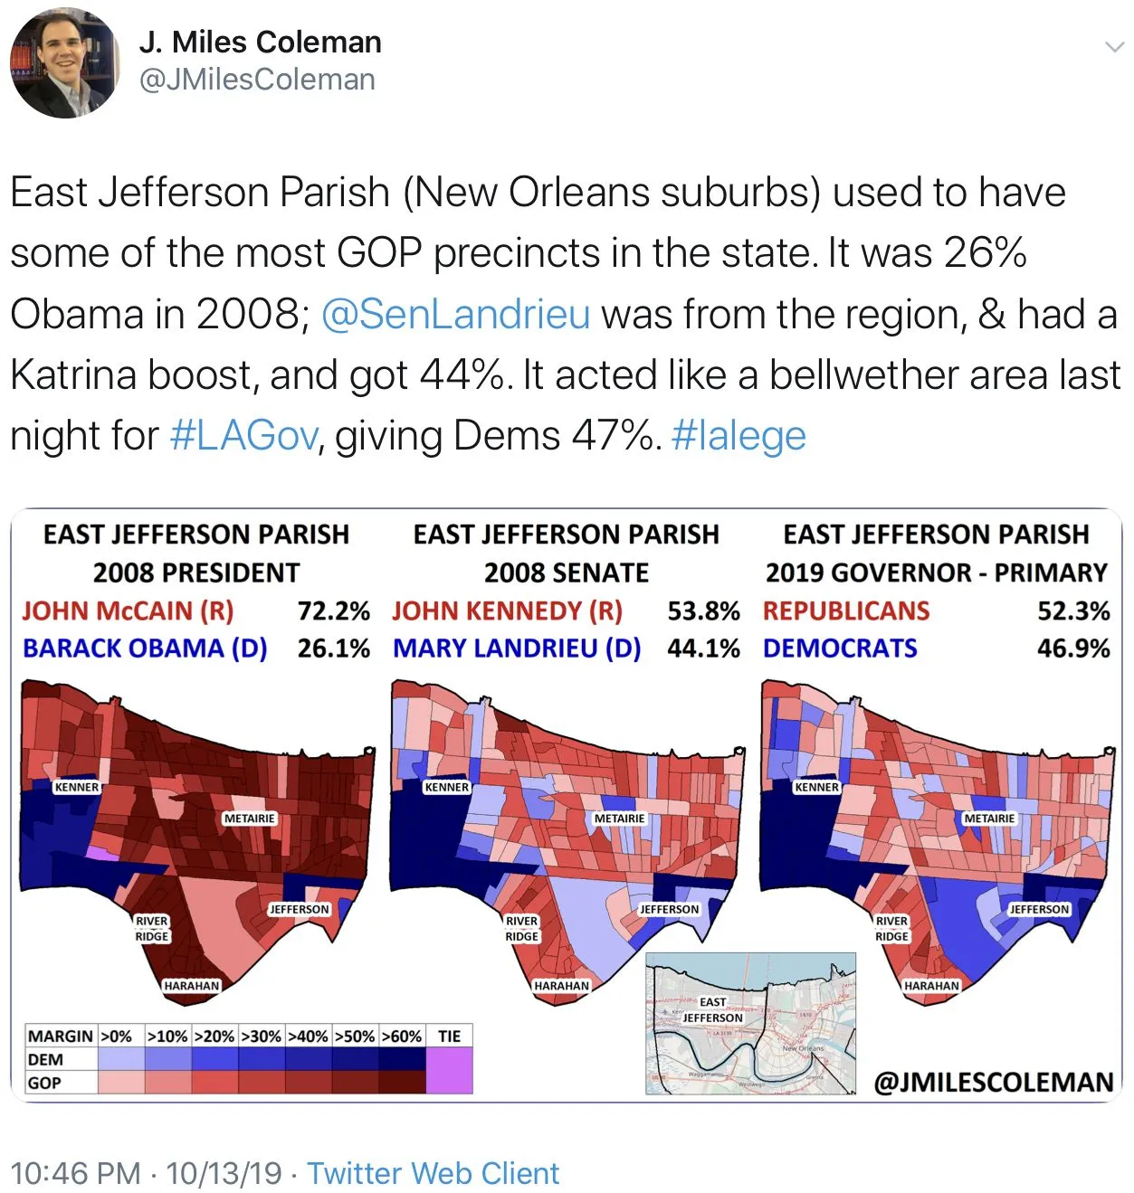Click the 10:46 PM · 10/13/19 timestamp

click(146, 1173)
